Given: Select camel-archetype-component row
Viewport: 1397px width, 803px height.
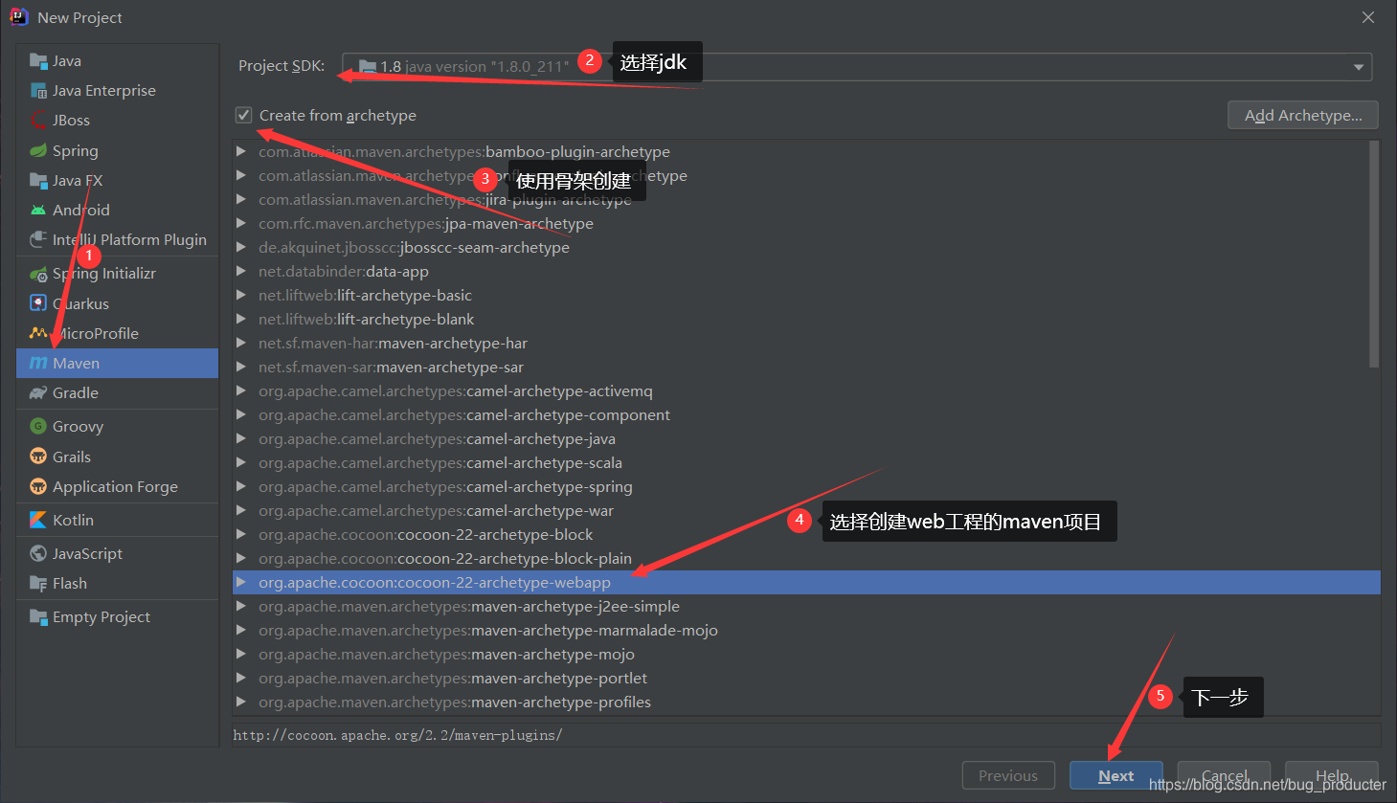Looking at the screenshot, I should (806, 414).
